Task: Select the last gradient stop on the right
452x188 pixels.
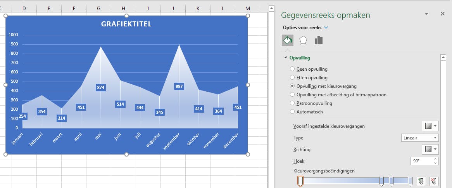Action: [x=410, y=181]
